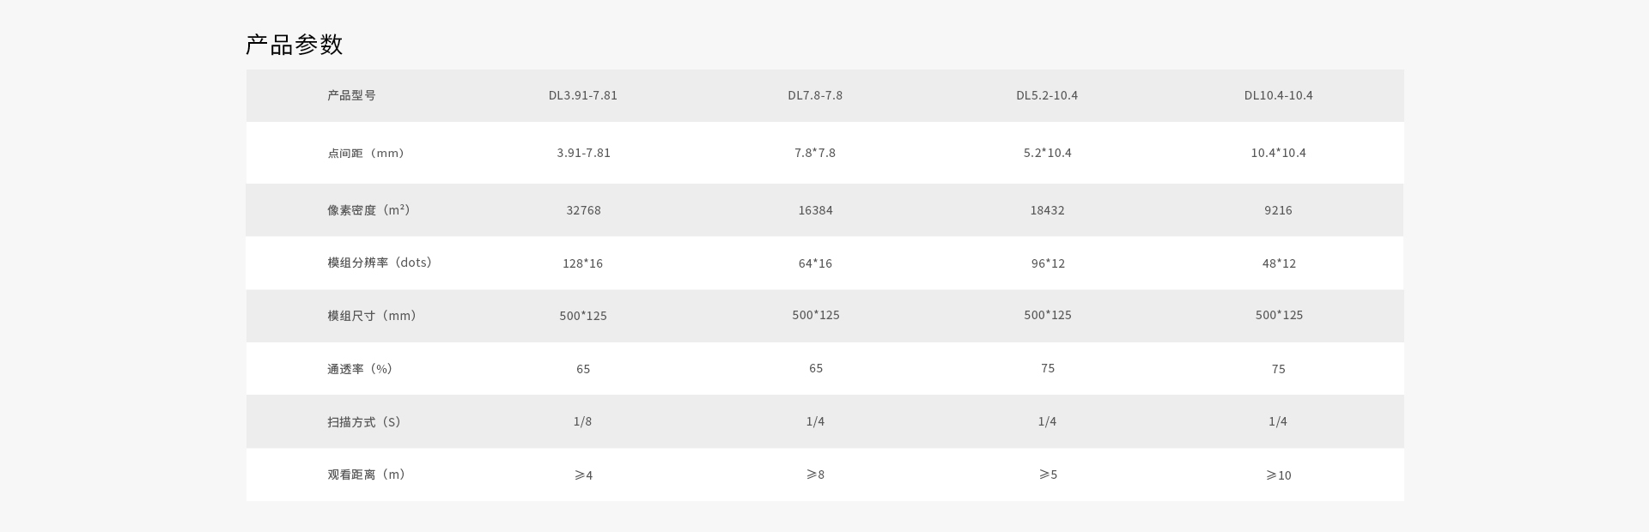Click the 模组尺寸（mm）row label

372,316
